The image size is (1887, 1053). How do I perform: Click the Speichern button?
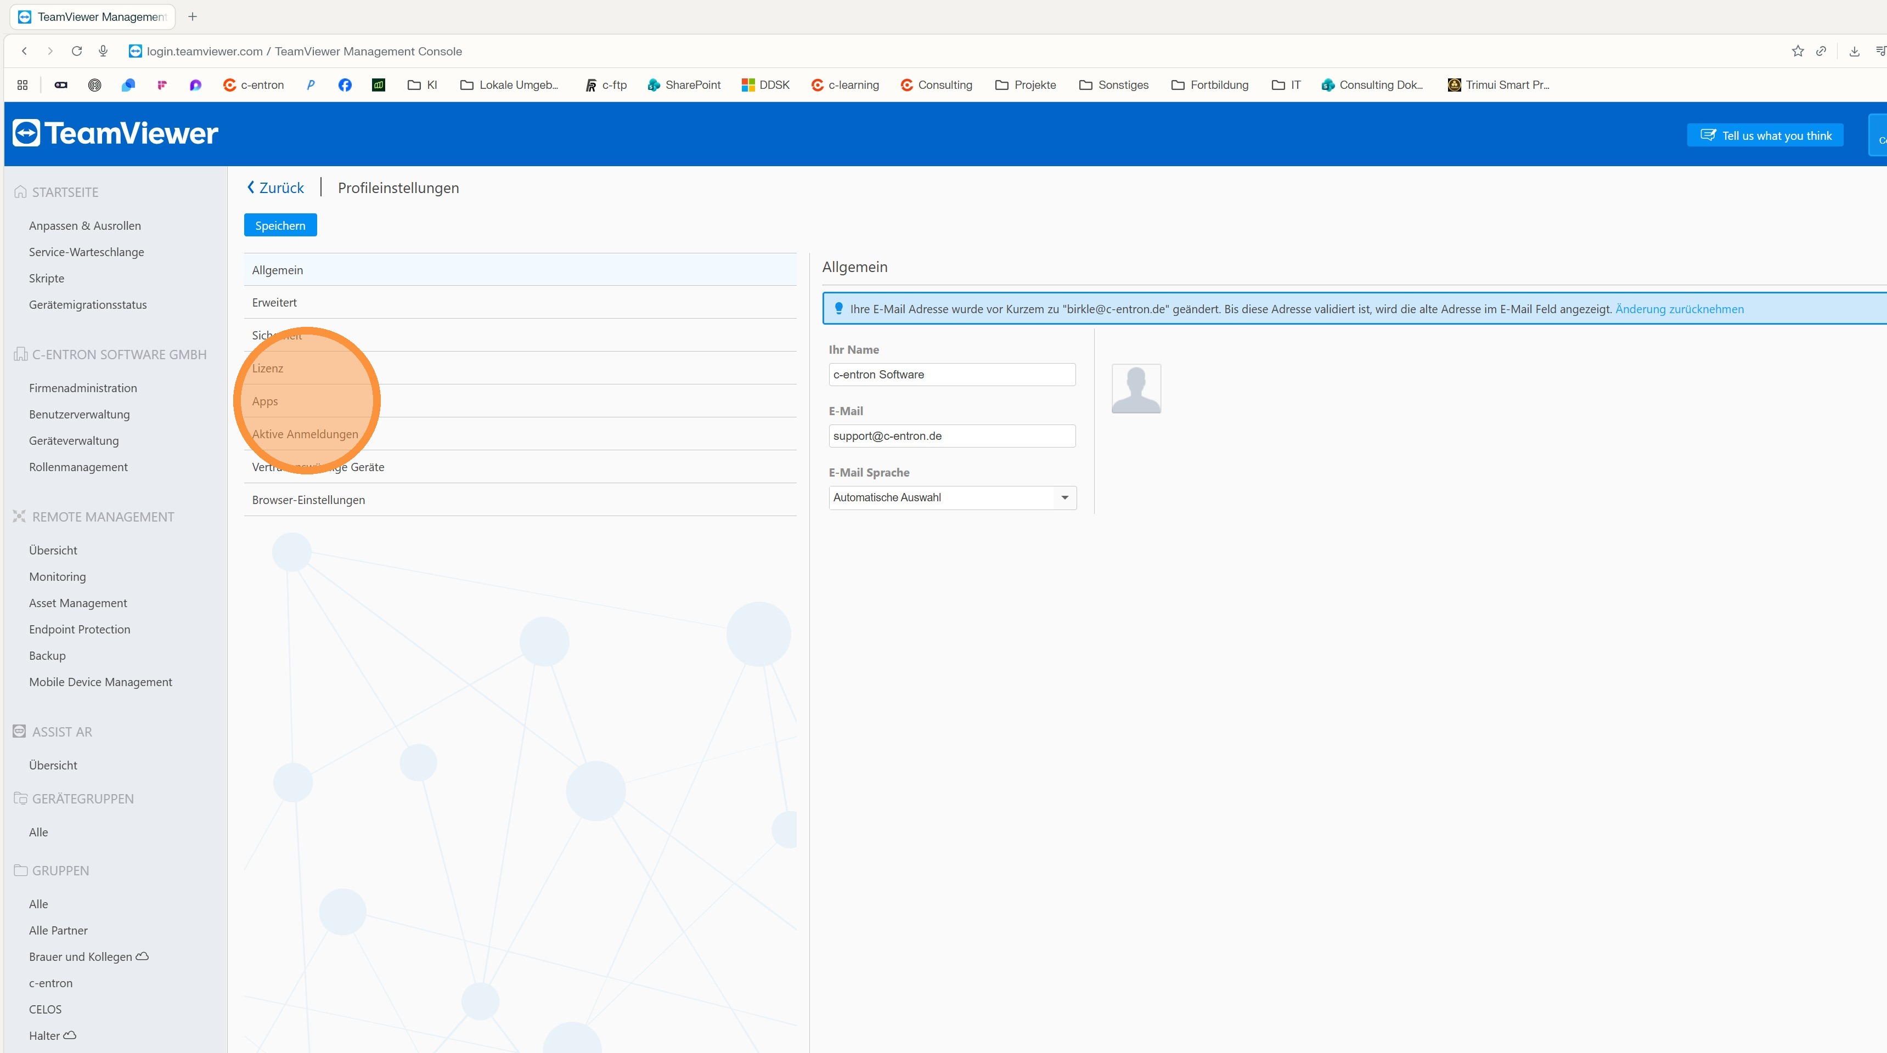pyautogui.click(x=280, y=225)
